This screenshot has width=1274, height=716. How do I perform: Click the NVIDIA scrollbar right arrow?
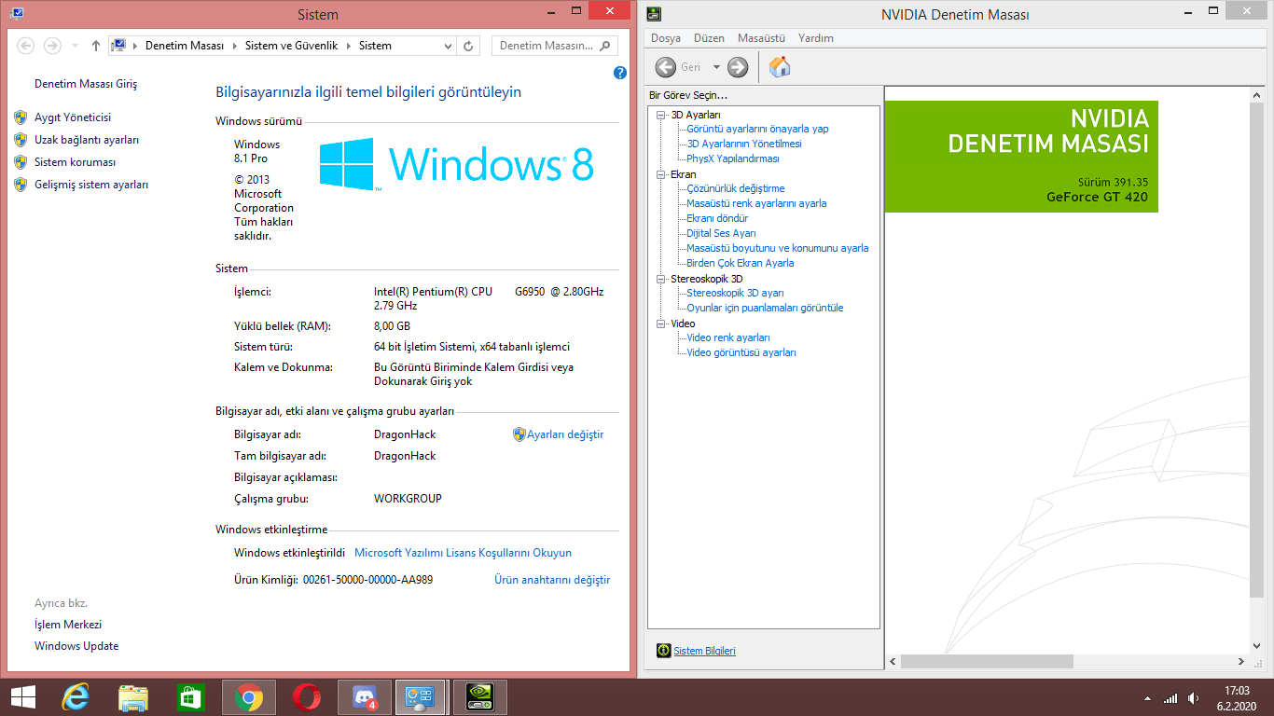1241,662
